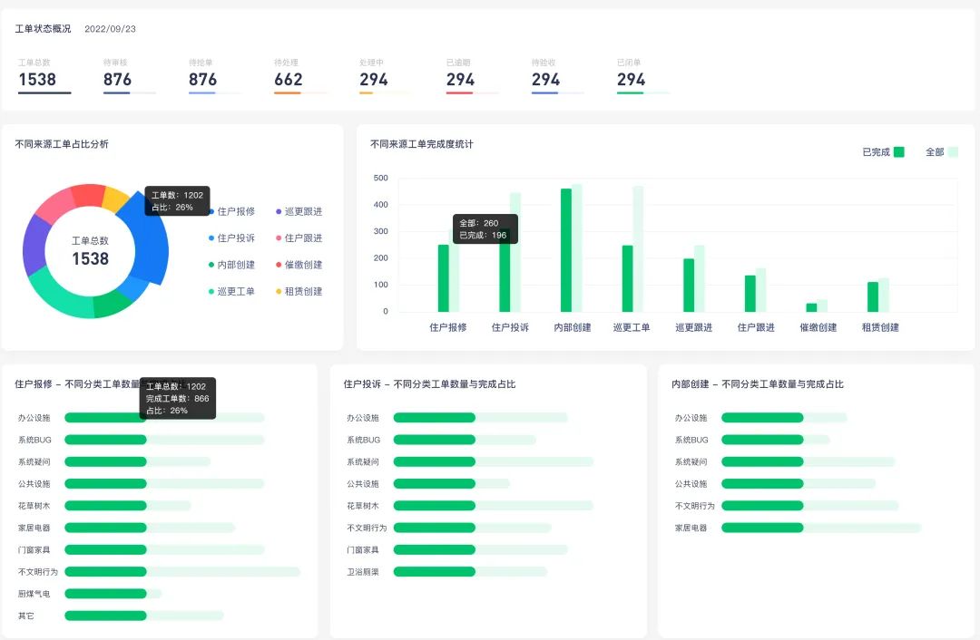This screenshot has width=980, height=640.
Task: Select the 待处理 662 stat tab
Action: (300, 75)
